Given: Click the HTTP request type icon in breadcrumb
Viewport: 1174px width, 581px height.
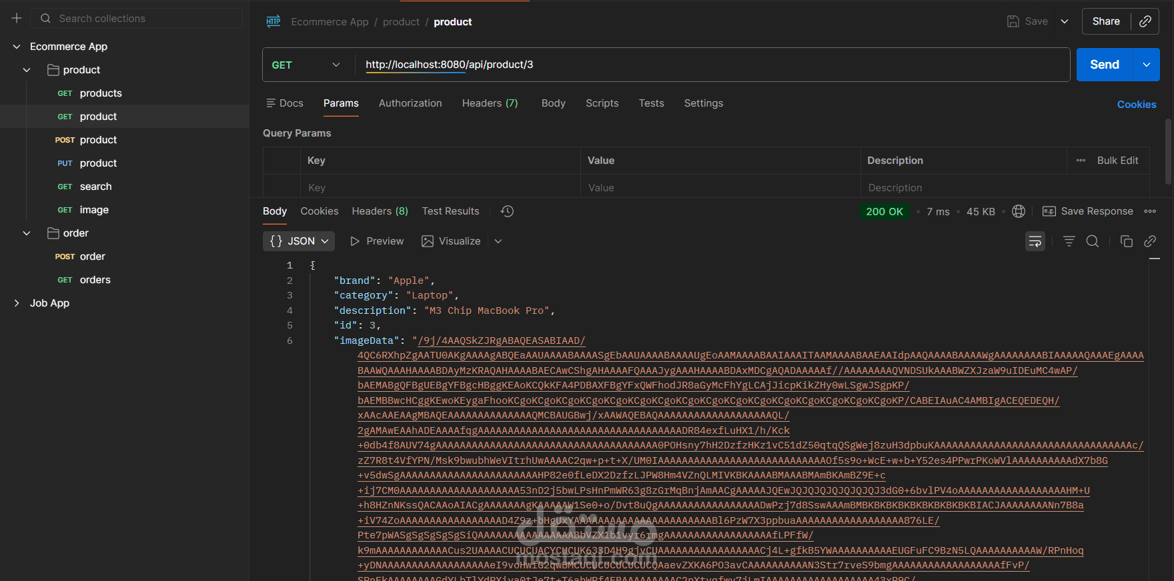Looking at the screenshot, I should coord(273,22).
